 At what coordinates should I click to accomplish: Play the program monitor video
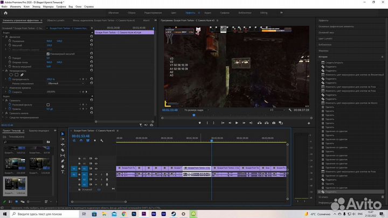[237, 123]
